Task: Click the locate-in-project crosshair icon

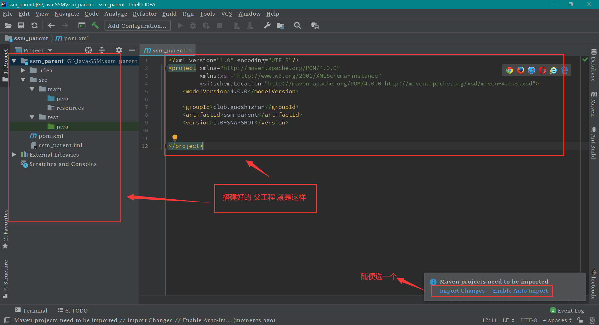Action: click(88, 50)
